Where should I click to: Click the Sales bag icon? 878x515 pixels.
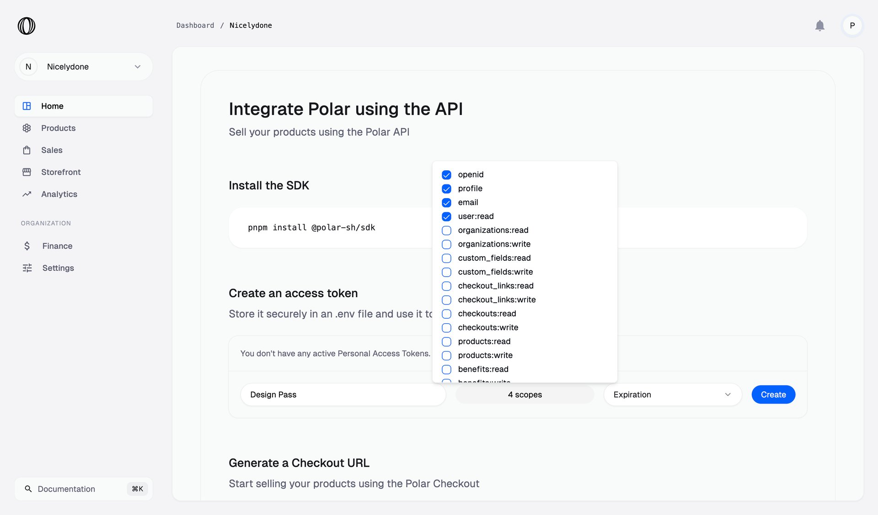[x=27, y=150]
